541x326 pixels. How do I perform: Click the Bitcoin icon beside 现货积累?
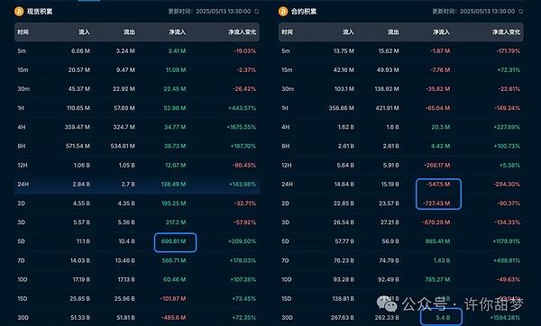click(x=19, y=12)
